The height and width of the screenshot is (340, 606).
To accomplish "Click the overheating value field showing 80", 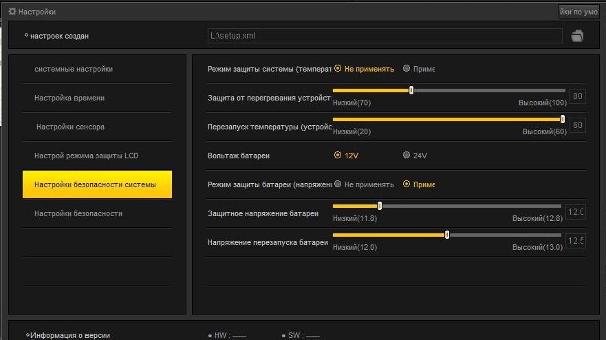I will 578,96.
